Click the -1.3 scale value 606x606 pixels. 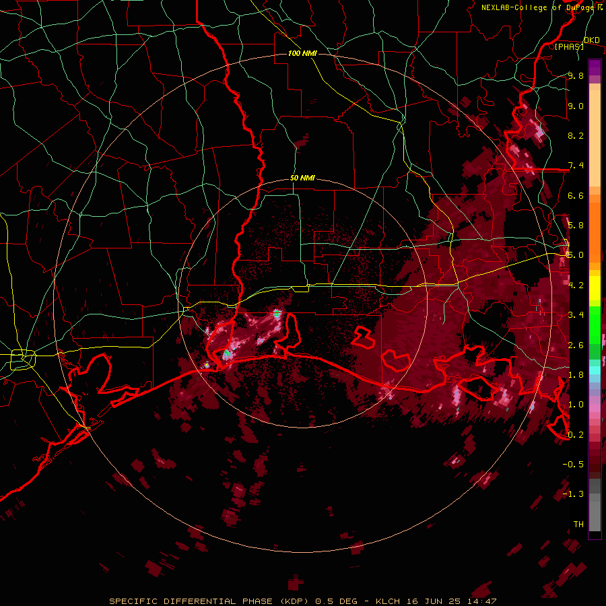tap(573, 494)
